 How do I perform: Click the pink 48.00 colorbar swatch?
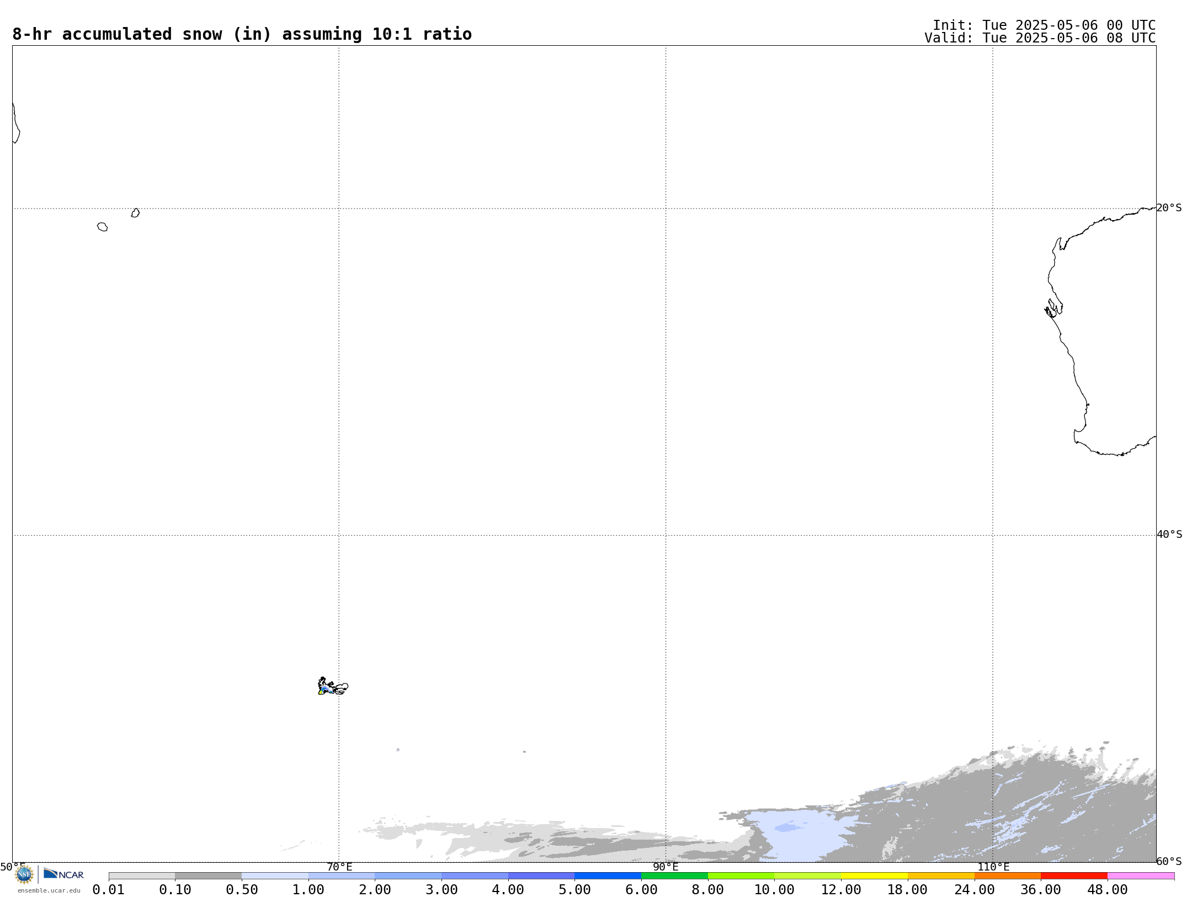pos(1141,876)
